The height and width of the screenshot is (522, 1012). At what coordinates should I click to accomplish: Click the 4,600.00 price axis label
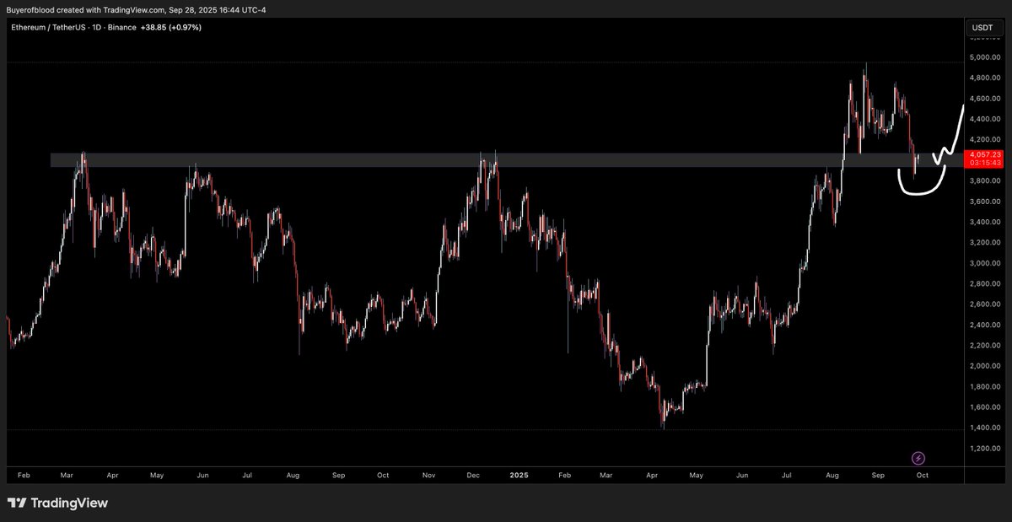[985, 99]
